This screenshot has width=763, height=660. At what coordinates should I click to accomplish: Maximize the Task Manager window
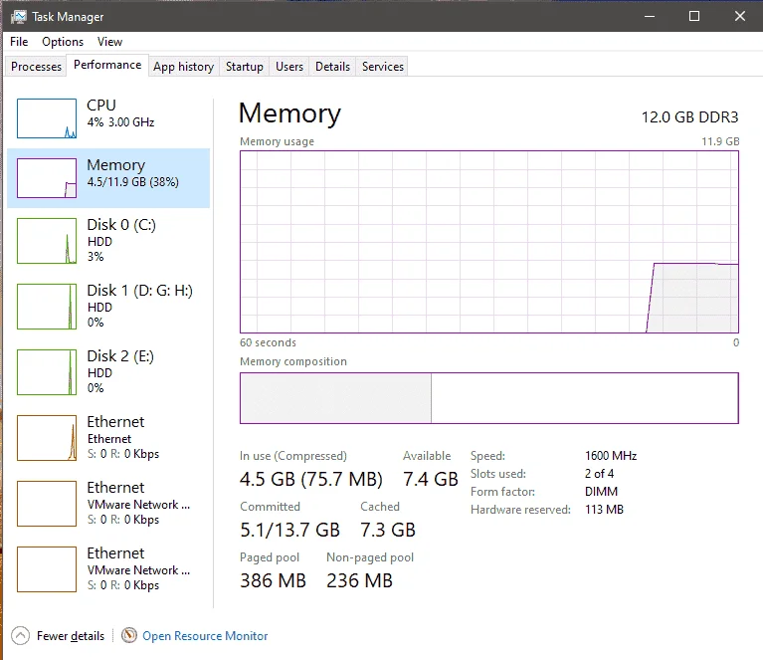coord(694,16)
